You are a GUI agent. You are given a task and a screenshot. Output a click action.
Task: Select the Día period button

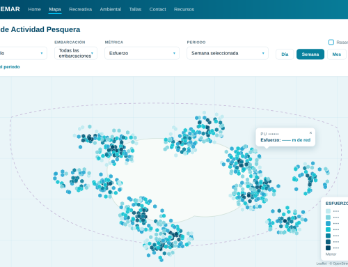(285, 54)
